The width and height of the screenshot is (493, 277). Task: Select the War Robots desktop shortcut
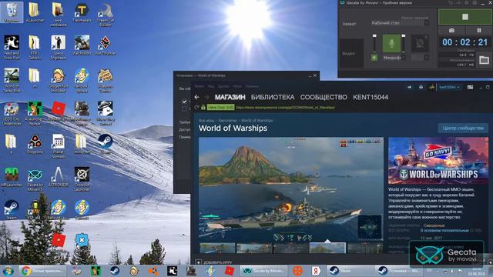[x=82, y=45]
